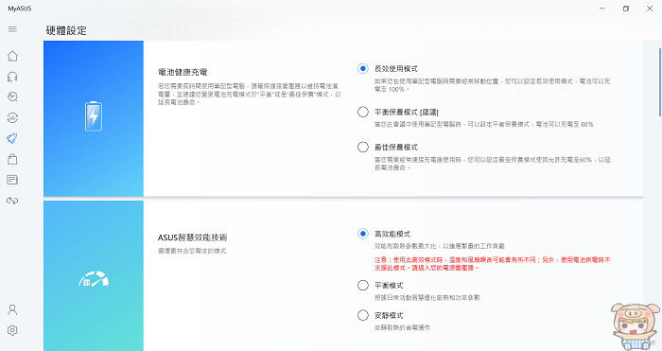Select 長效使用模式 radio button

pyautogui.click(x=362, y=68)
